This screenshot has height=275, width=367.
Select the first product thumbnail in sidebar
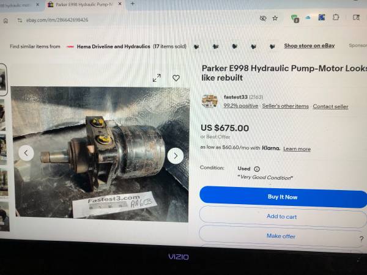coord(3,79)
